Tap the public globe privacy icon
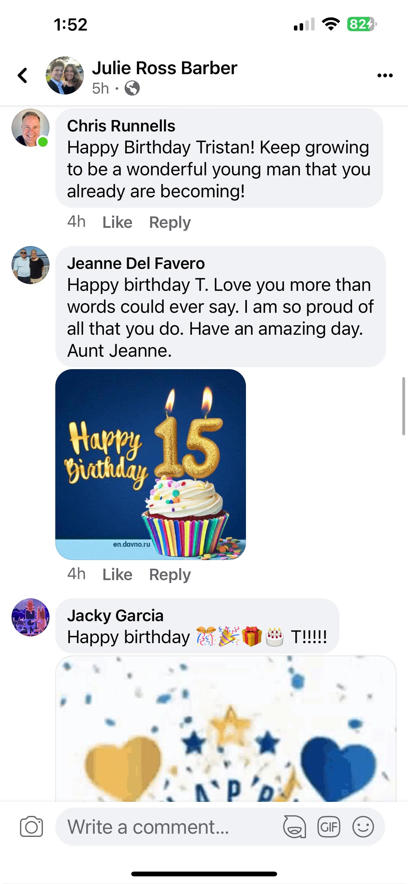 pyautogui.click(x=132, y=88)
